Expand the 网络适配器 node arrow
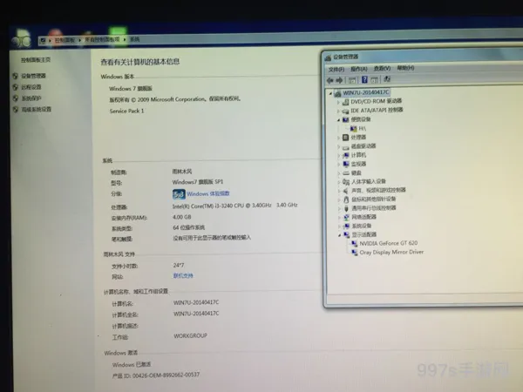The image size is (523, 392). [339, 217]
